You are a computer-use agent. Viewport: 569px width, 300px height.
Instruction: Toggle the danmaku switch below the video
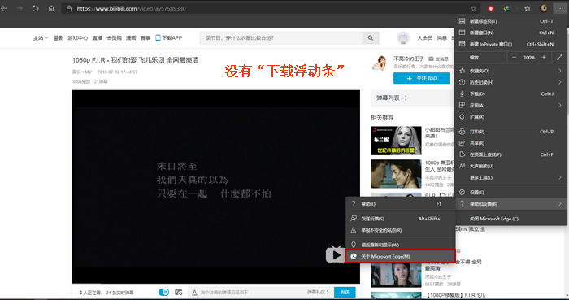[x=163, y=292]
